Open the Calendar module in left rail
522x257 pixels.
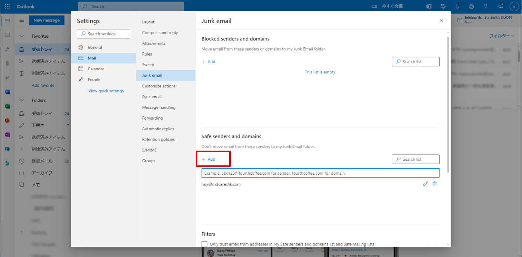[7, 35]
